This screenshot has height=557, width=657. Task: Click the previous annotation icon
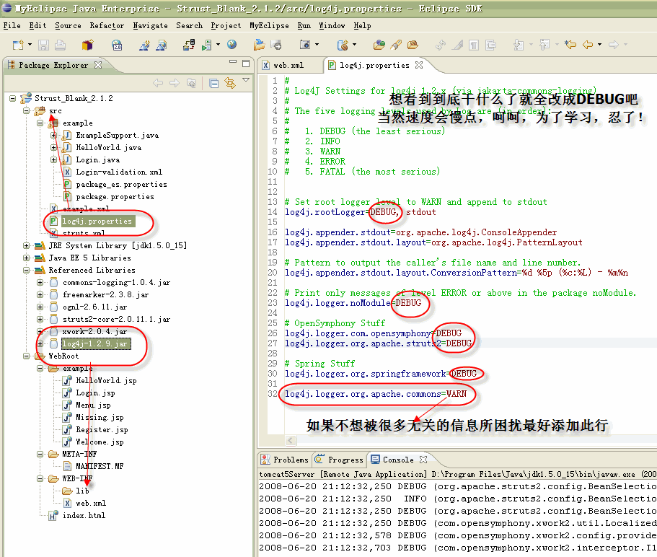[x=544, y=45]
